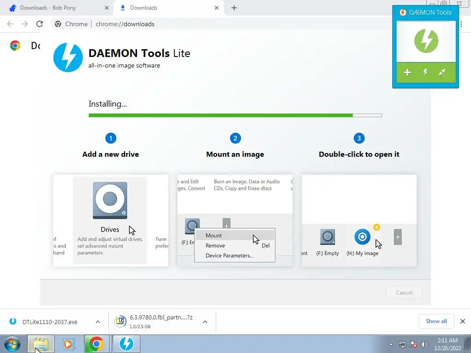The image size is (471, 353).
Task: Switch to Chrome in the taskbar
Action: 96,344
